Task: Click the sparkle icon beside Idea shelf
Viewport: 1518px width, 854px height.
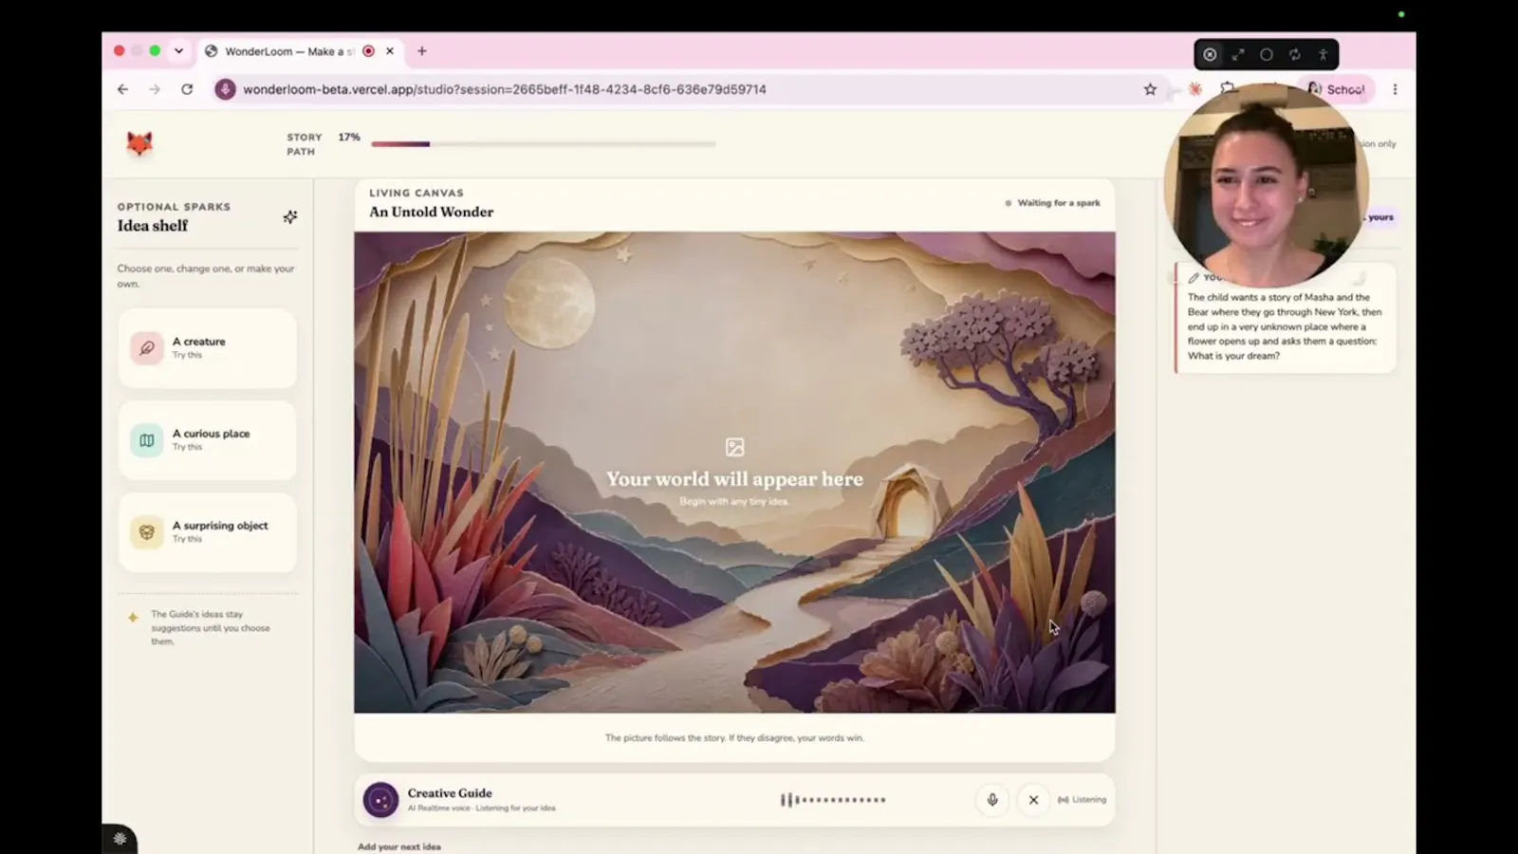Action: click(x=290, y=217)
